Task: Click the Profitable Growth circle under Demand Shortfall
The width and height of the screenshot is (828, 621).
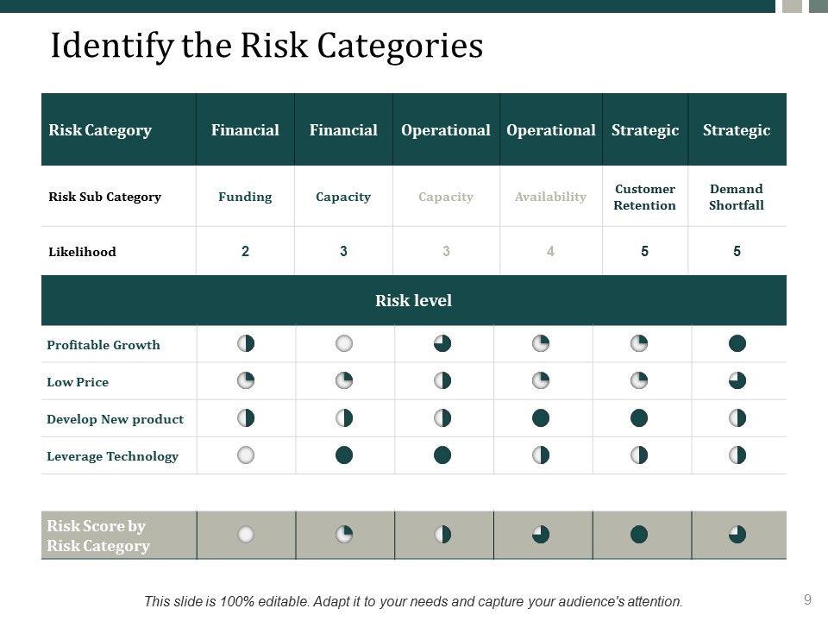Action: click(x=737, y=344)
